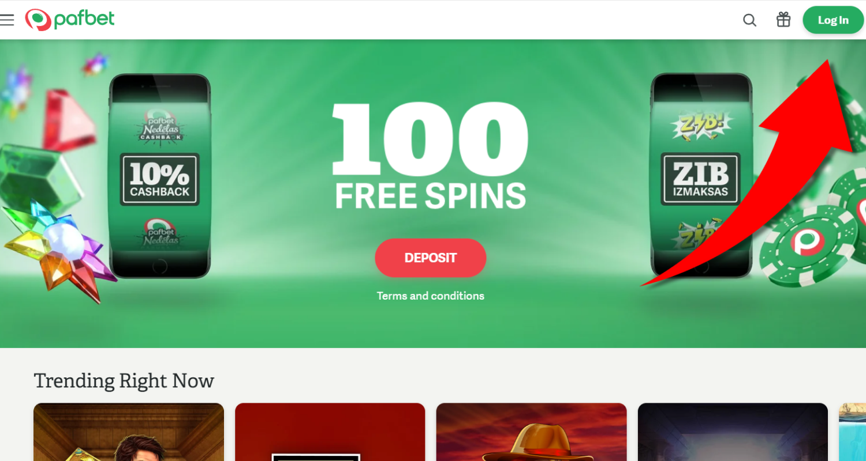866x461 pixels.
Task: Click the 100 FREE SPINS headline
Action: coord(431,157)
